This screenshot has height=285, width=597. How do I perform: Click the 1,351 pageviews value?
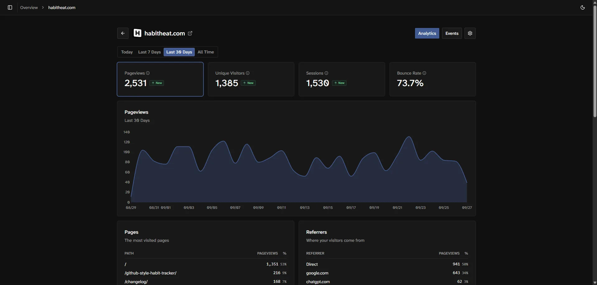272,264
